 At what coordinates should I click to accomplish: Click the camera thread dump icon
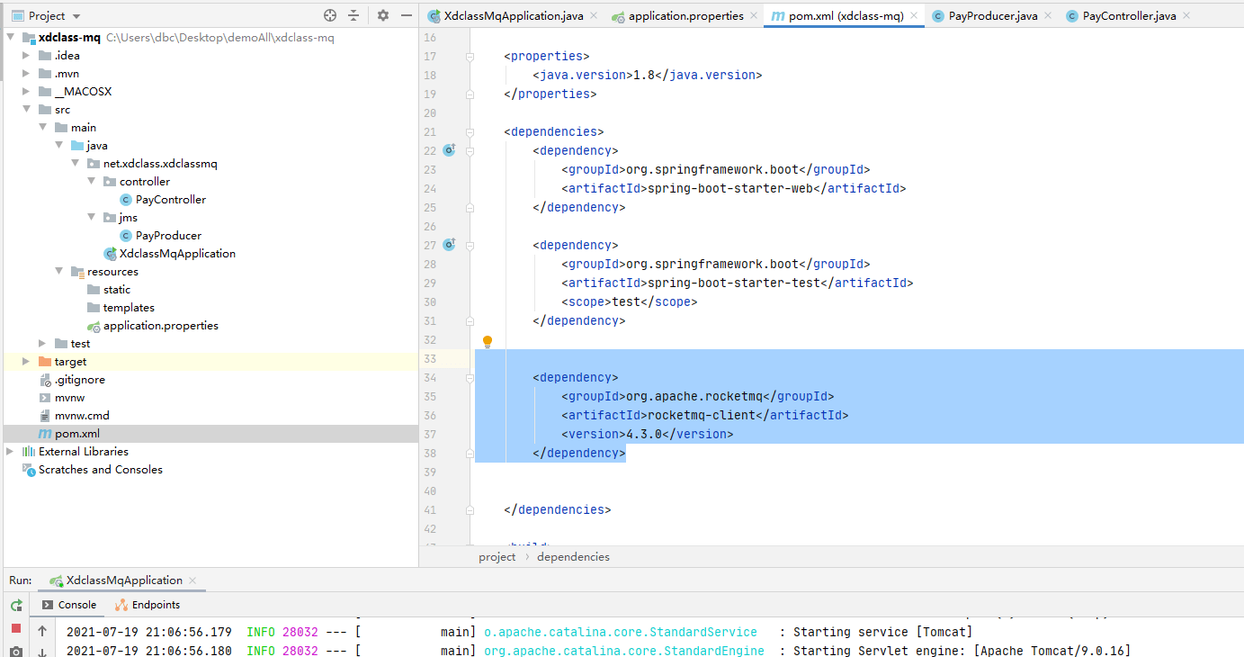click(x=16, y=651)
